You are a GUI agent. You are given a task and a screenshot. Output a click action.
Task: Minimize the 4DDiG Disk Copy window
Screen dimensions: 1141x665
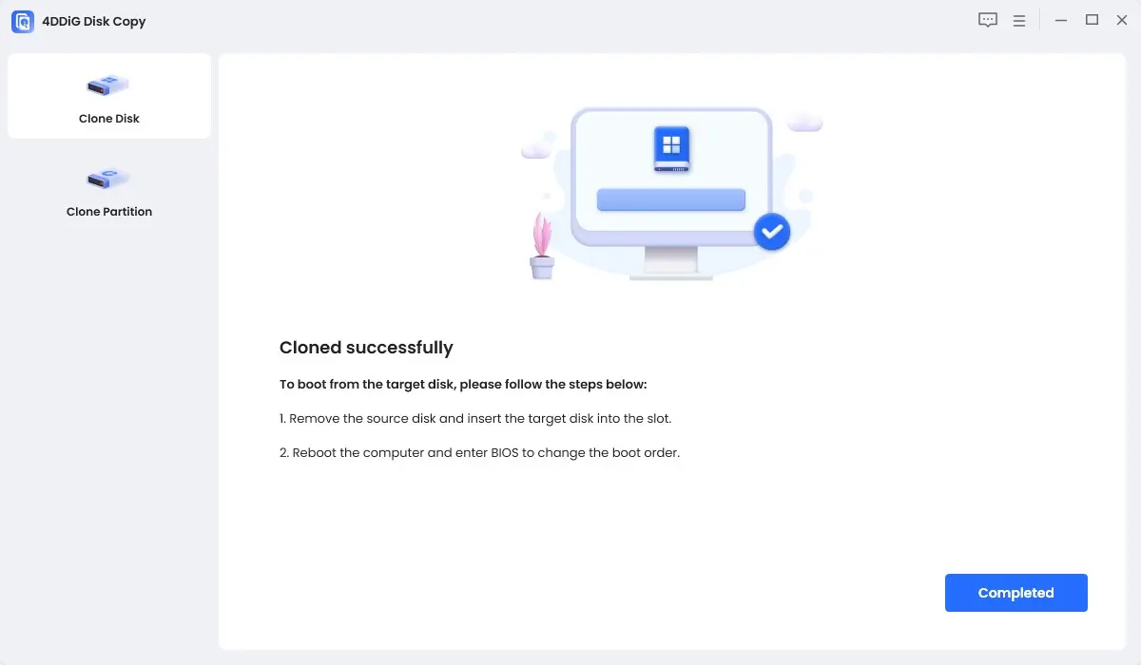click(x=1061, y=20)
